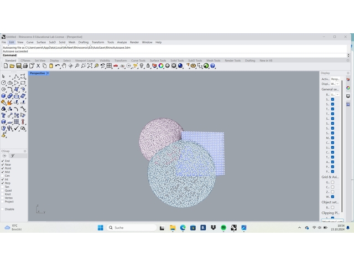The image size is (354, 266).
Task: Open the Transform menu
Action: click(x=98, y=42)
